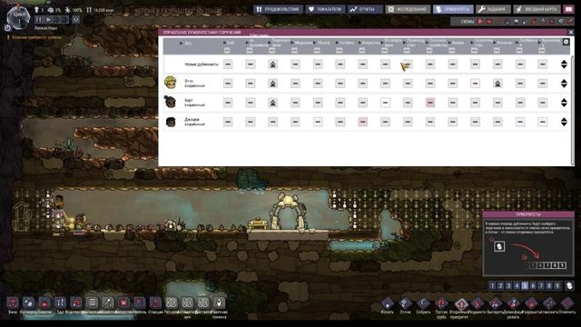Toggle Бой priority for Новые дубликанты

coord(228,64)
